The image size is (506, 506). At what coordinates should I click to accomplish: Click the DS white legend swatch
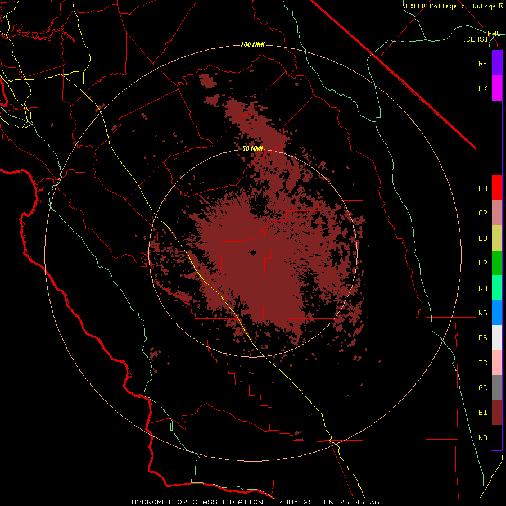point(496,337)
